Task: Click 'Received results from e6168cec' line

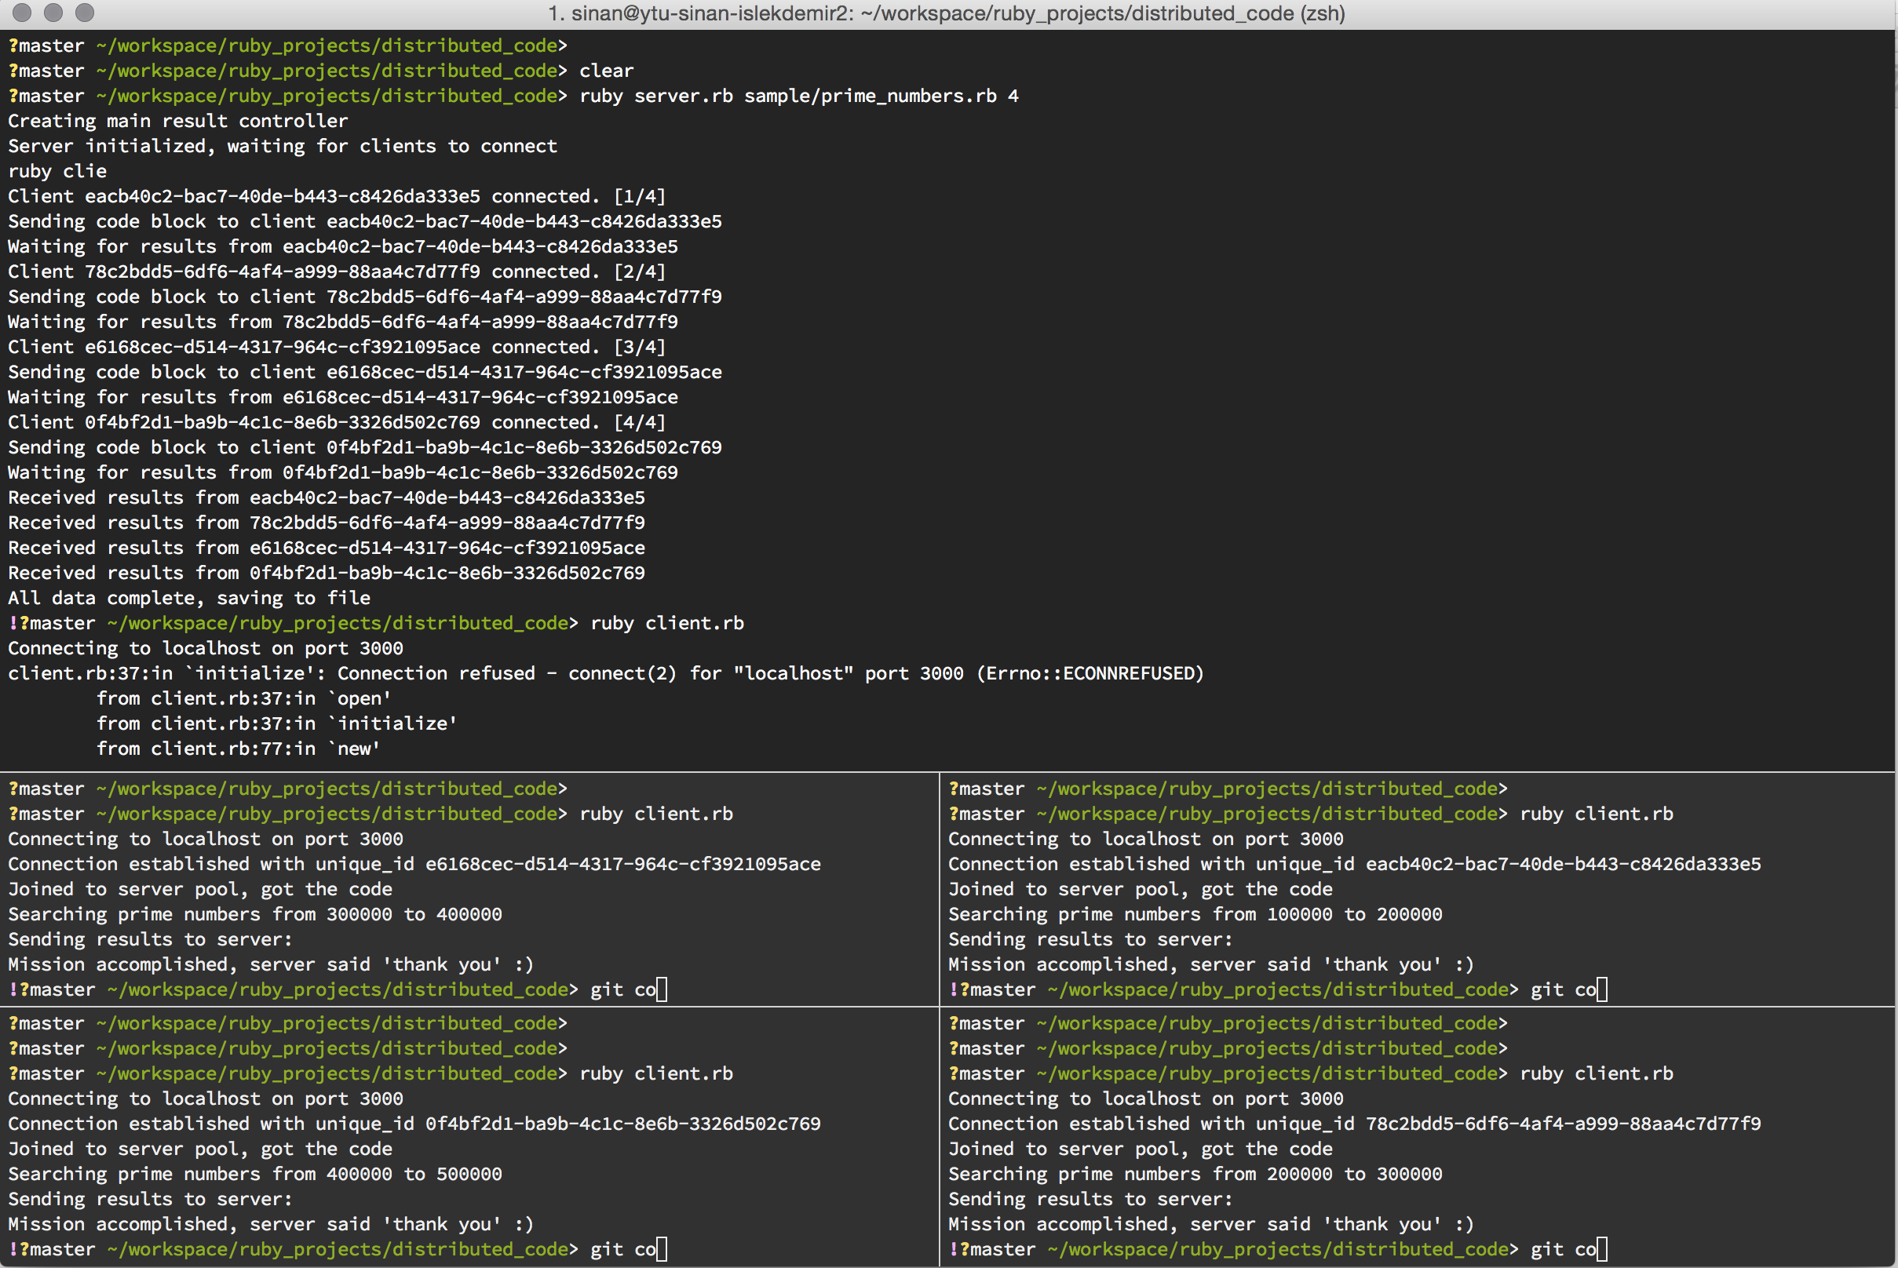Action: point(327,547)
